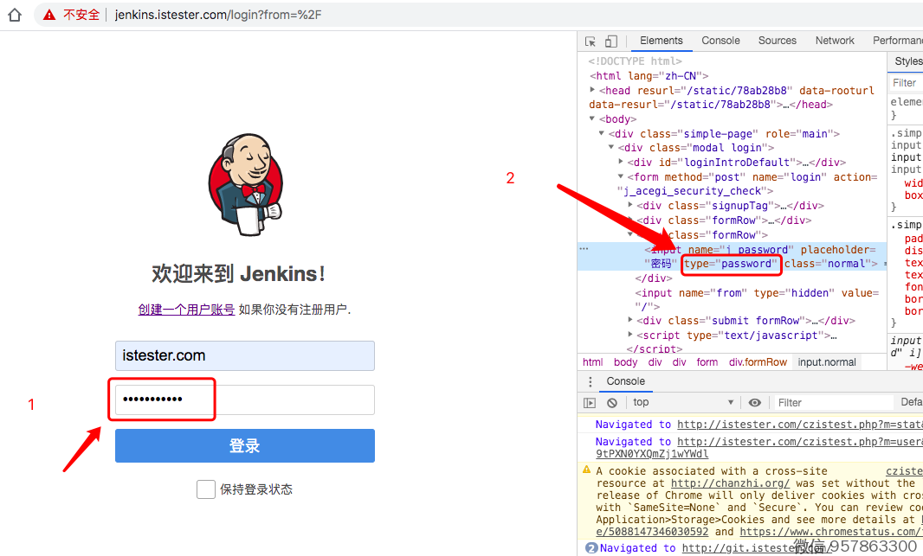This screenshot has height=556, width=923.
Task: Click the live expression eye icon
Action: 755,403
